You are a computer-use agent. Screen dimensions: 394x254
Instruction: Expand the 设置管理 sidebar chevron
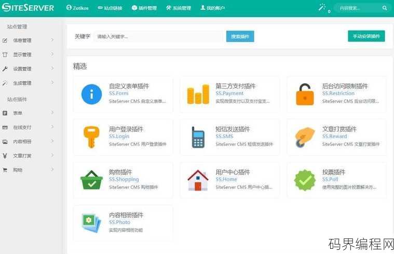[x=52, y=68]
